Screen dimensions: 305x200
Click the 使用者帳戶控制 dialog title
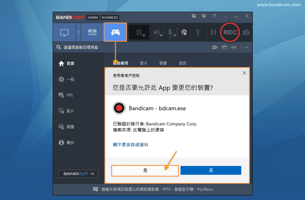(x=126, y=76)
